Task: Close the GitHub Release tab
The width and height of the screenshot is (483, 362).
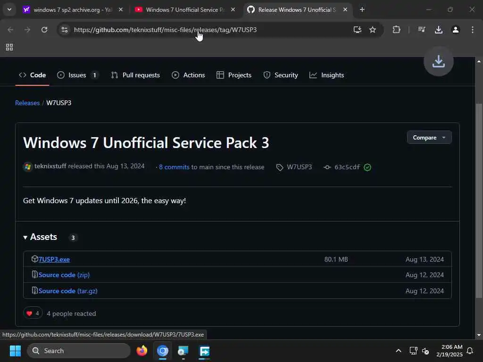Action: click(345, 10)
